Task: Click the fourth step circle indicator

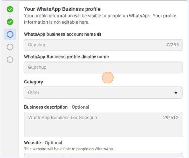Action: click(x=10, y=47)
